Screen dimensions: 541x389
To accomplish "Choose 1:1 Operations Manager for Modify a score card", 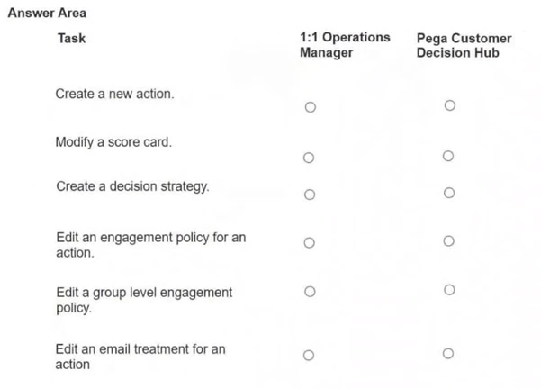I will point(309,158).
